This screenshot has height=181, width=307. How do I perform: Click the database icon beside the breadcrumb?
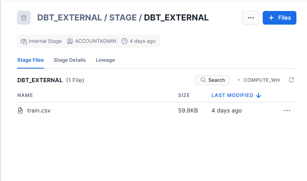24,18
